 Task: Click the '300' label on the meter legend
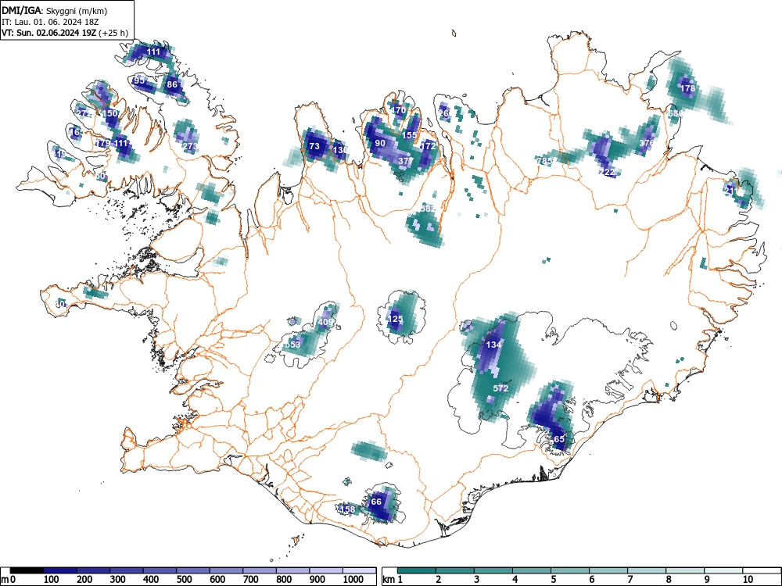click(118, 579)
